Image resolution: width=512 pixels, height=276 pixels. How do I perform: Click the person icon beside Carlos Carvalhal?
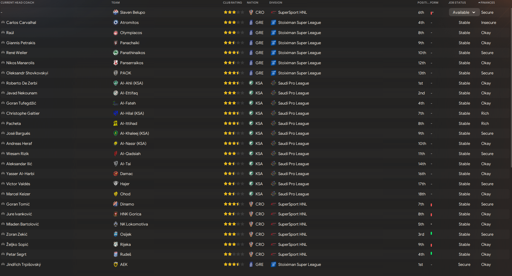pyautogui.click(x=3, y=22)
